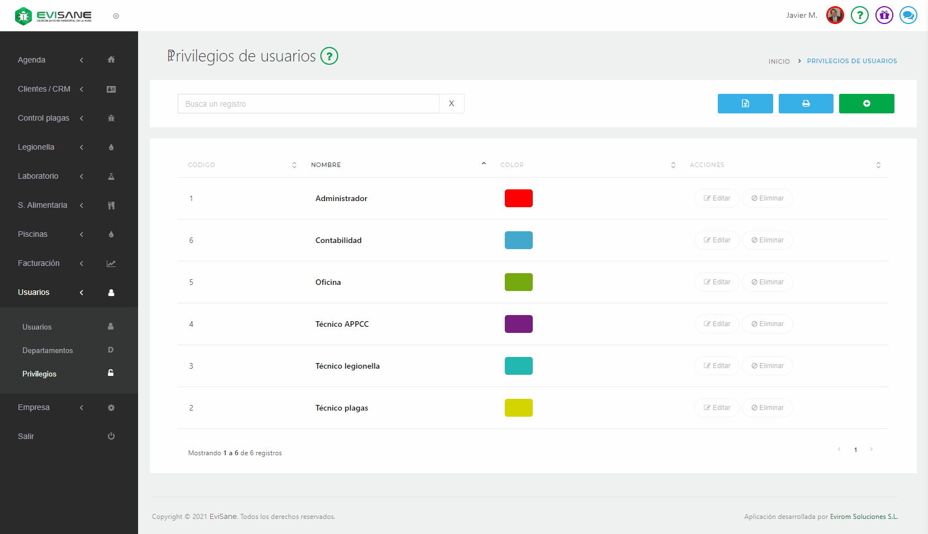Image resolution: width=928 pixels, height=534 pixels.
Task: Expand the Clientes / CRM menu
Action: tap(50, 89)
